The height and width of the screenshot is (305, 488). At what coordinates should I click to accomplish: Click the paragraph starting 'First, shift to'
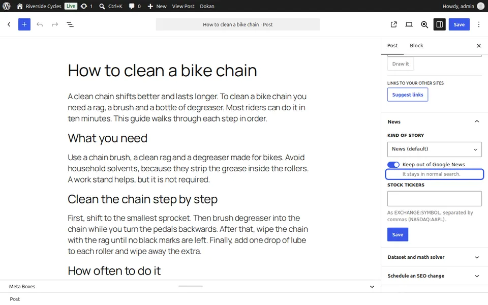point(188,235)
